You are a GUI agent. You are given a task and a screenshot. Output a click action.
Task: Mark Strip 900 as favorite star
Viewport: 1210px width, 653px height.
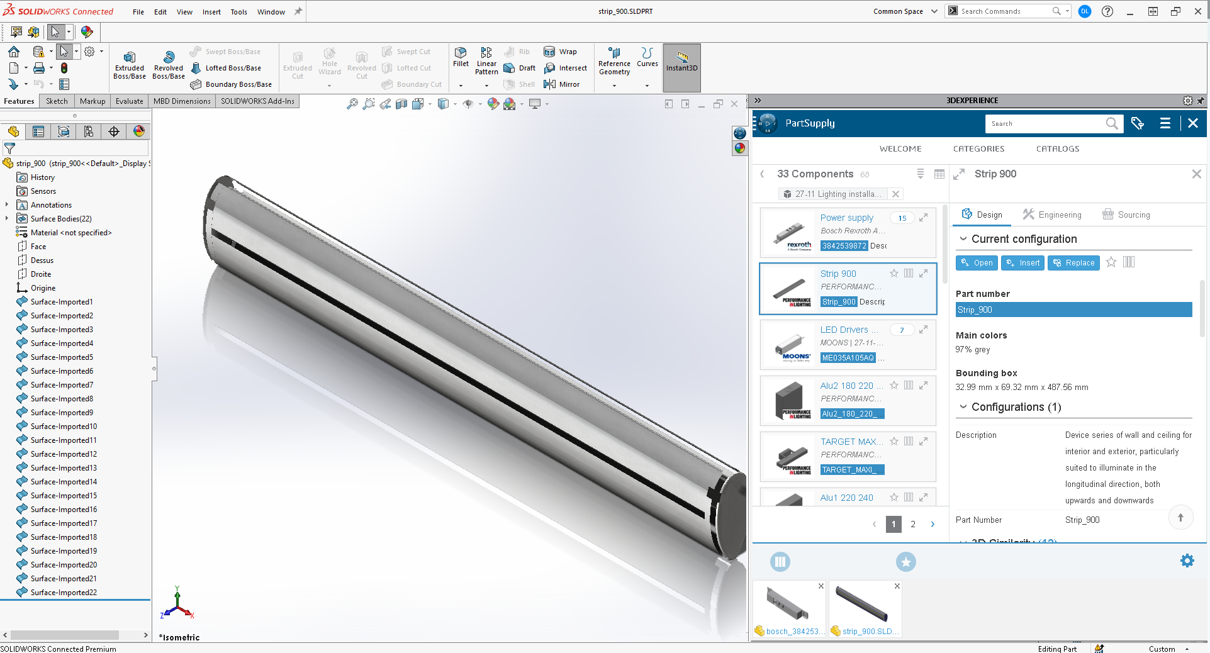click(893, 273)
